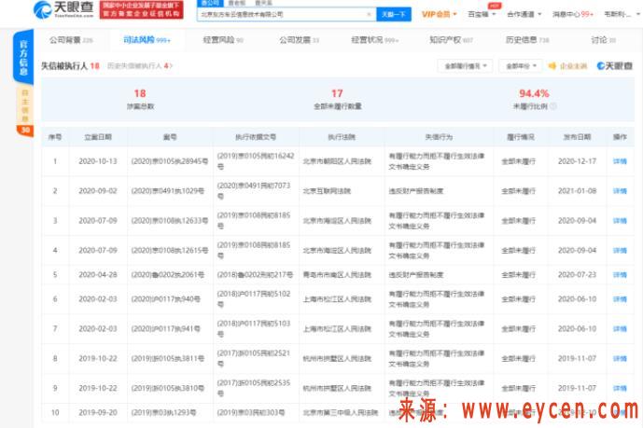
Task: Click the 天眼查 watermark logo above table
Action: tap(614, 66)
